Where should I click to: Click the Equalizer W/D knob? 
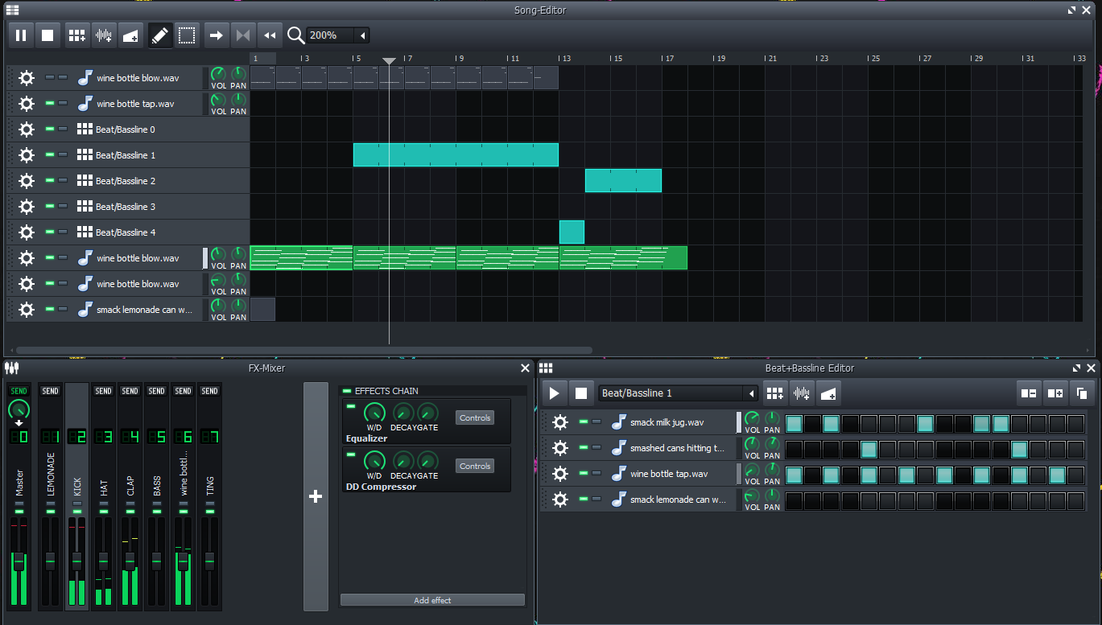(374, 412)
